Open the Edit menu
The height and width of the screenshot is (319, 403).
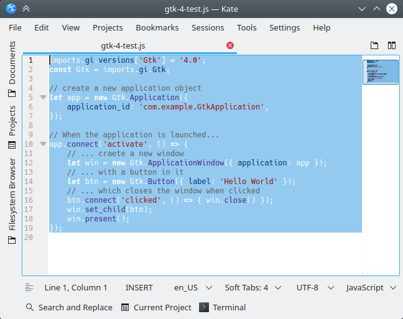tap(42, 27)
